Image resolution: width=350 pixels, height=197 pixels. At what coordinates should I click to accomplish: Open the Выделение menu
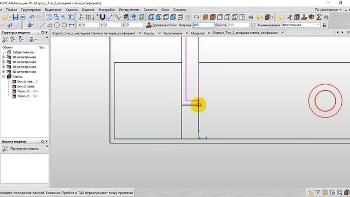click(53, 10)
